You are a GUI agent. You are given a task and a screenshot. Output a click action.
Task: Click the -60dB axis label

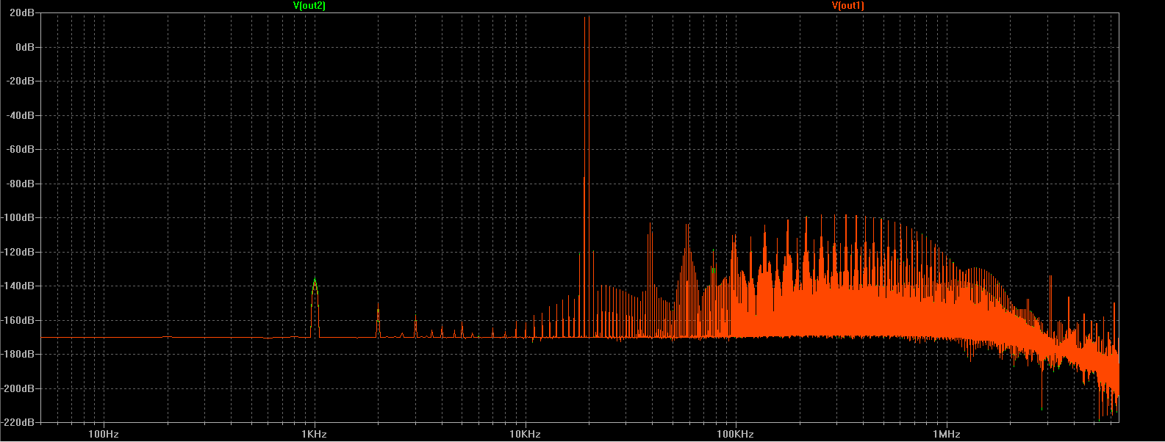[x=22, y=150]
